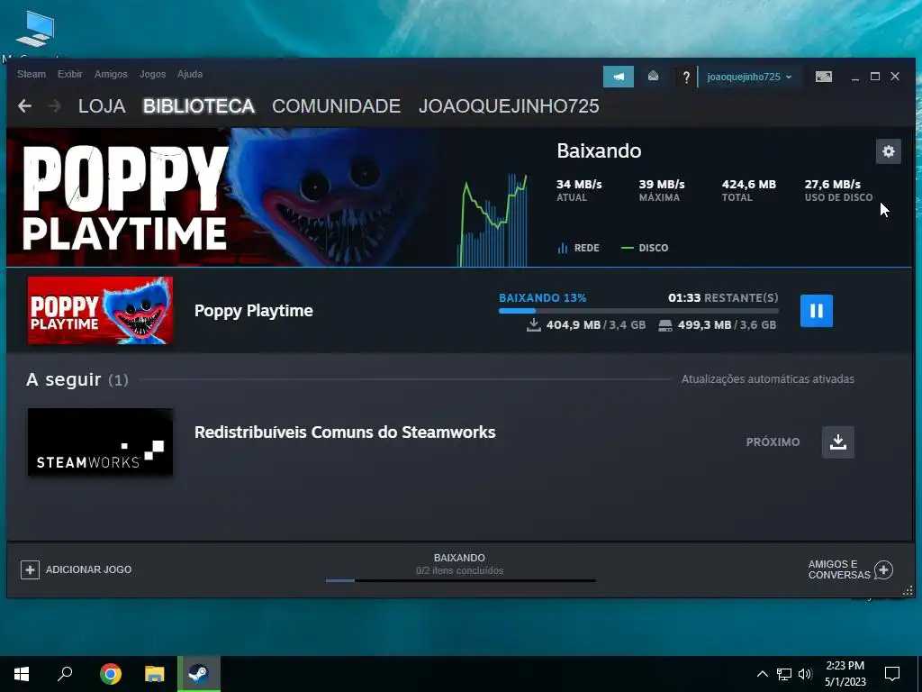This screenshot has height=692, width=922.
Task: Open File Explorer from taskbar
Action: tap(155, 674)
